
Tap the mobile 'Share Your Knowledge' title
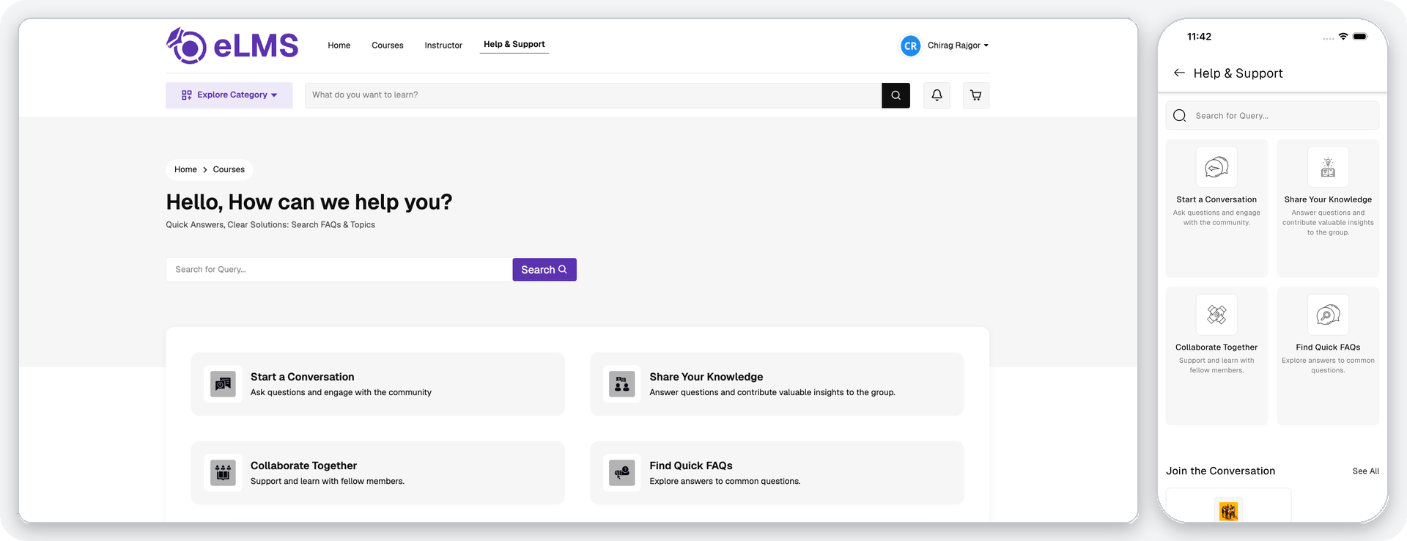[x=1328, y=199]
